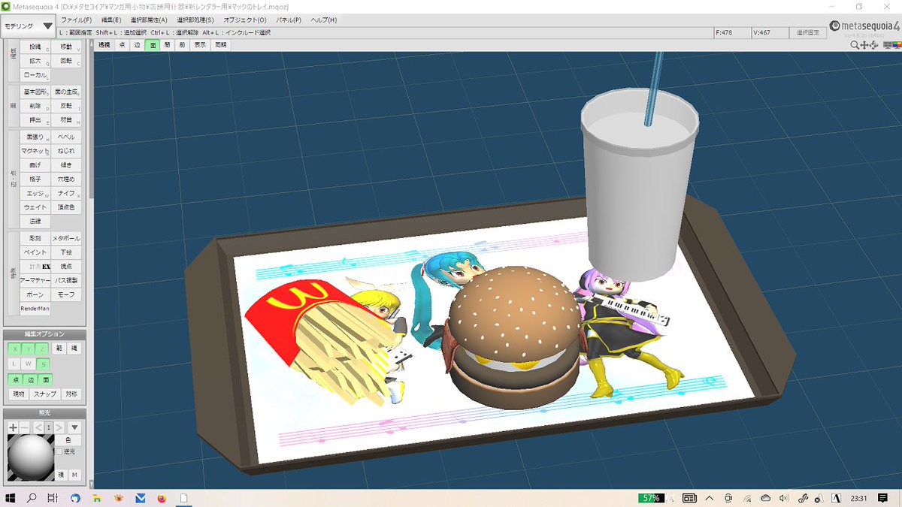This screenshot has height=507, width=902.
Task: Go to next light with right arrow
Action: (59, 427)
